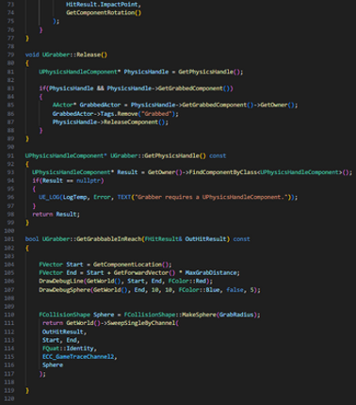The height and width of the screenshot is (405, 356).
Task: Click the UE_LOG macro on line 96
Action: (x=49, y=198)
